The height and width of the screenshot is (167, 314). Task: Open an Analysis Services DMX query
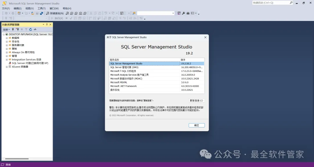click(x=76, y=13)
